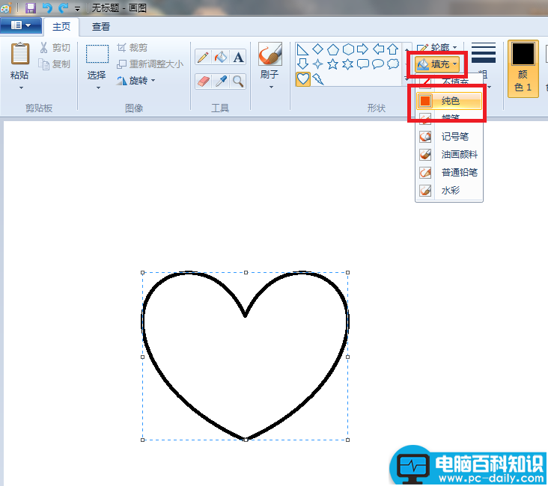548x486 pixels.
Task: Expand the Paste (粘贴) dropdown arrow
Action: 21,87
